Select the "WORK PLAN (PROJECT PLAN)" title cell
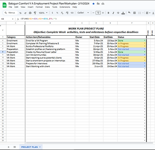Viewport: 155px width, 150px height. (86, 30)
